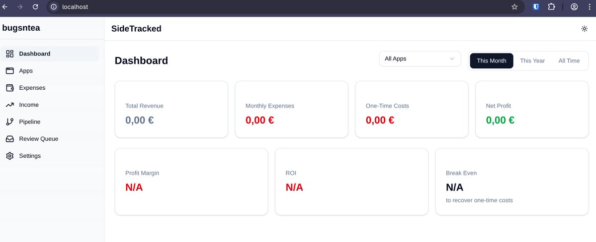Open the browser extensions puzzle icon
Image resolution: width=596 pixels, height=242 pixels.
tap(551, 7)
